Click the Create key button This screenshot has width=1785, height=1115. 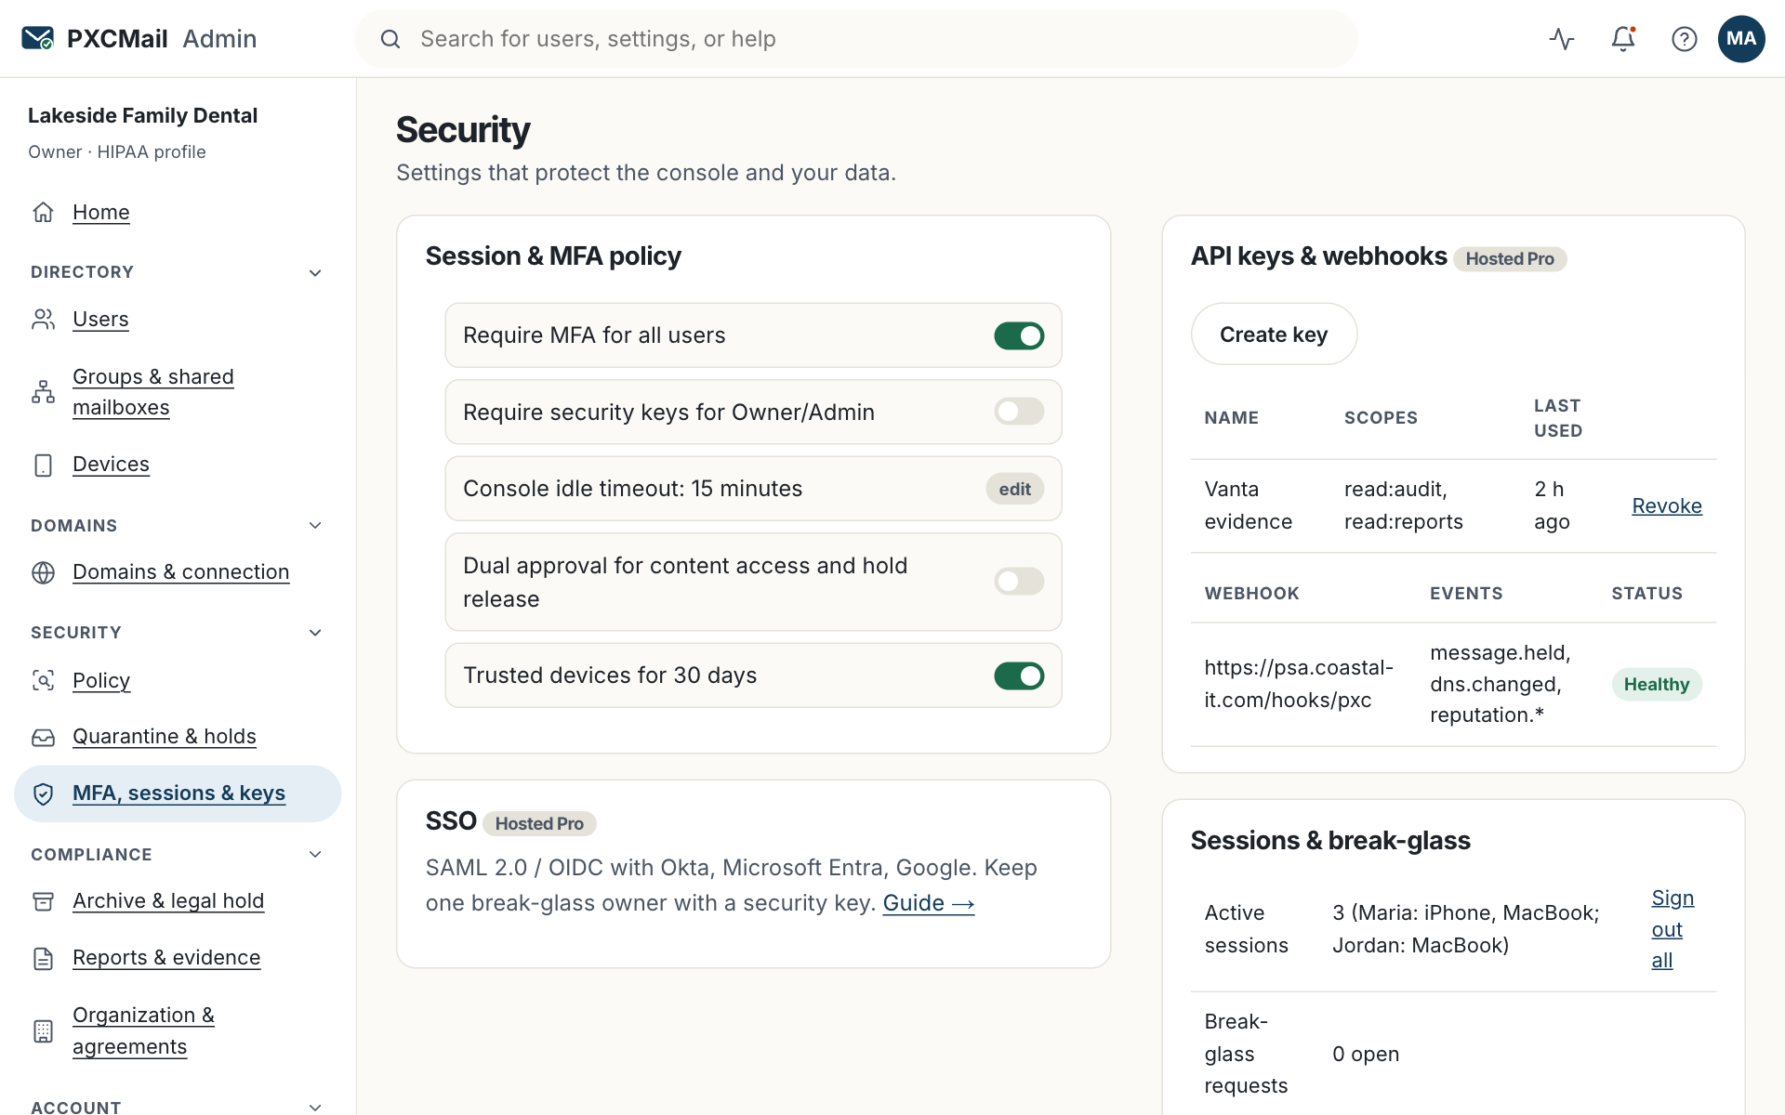click(1274, 334)
